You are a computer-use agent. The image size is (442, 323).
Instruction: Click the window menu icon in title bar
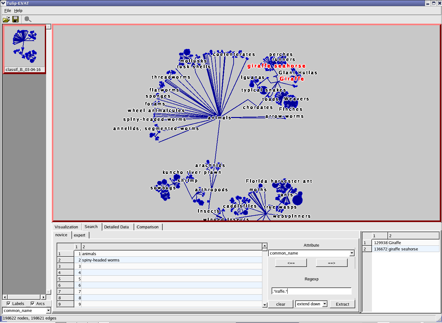3,3
